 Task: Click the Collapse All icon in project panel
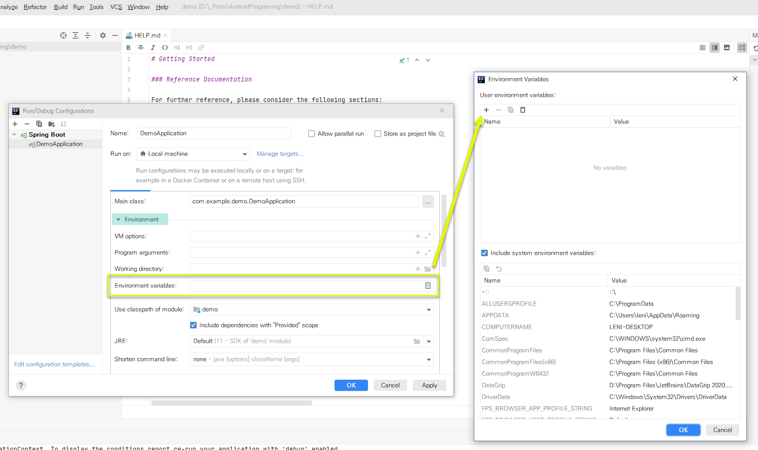(88, 35)
